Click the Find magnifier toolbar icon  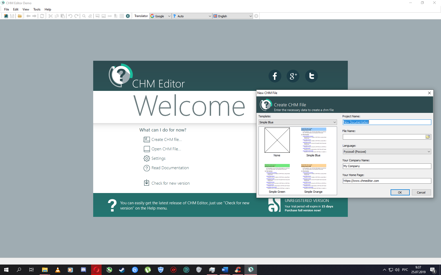(84, 16)
